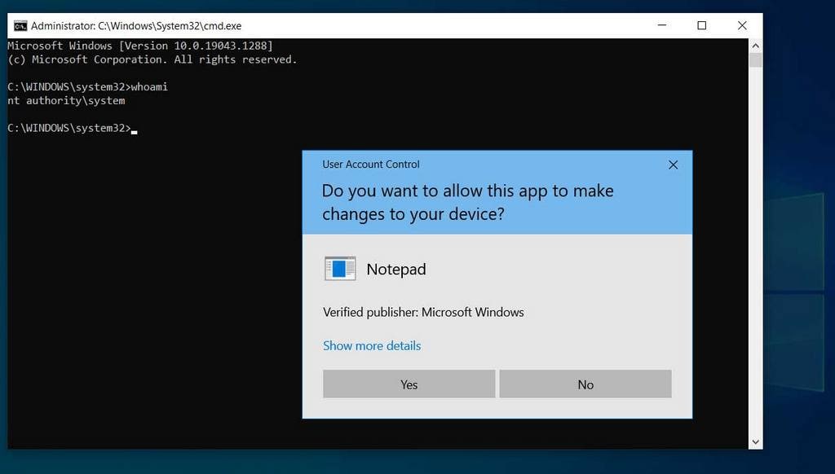The image size is (835, 474).
Task: Click the 'nt authority\system' output line
Action: [67, 100]
